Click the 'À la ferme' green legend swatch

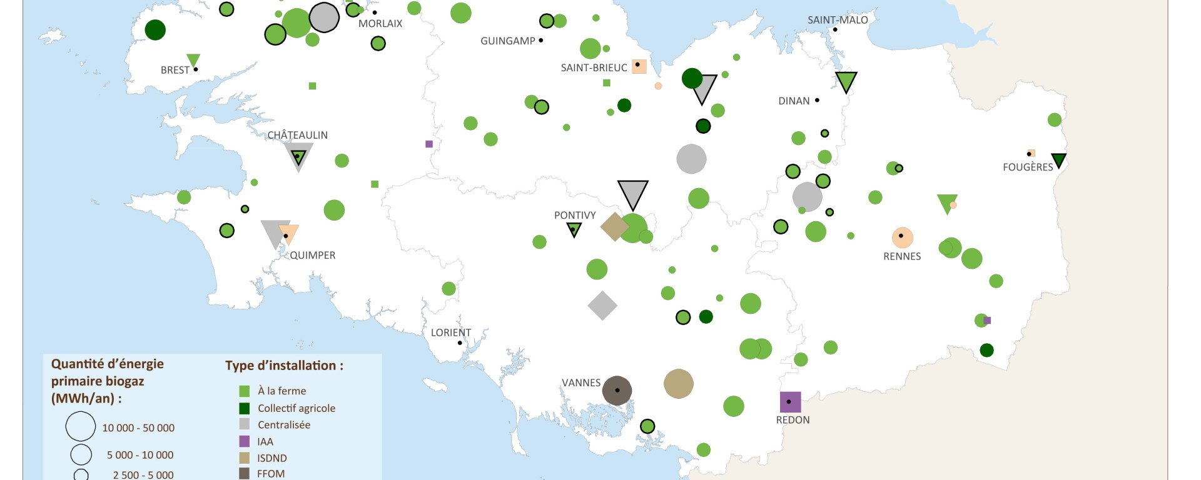(245, 391)
